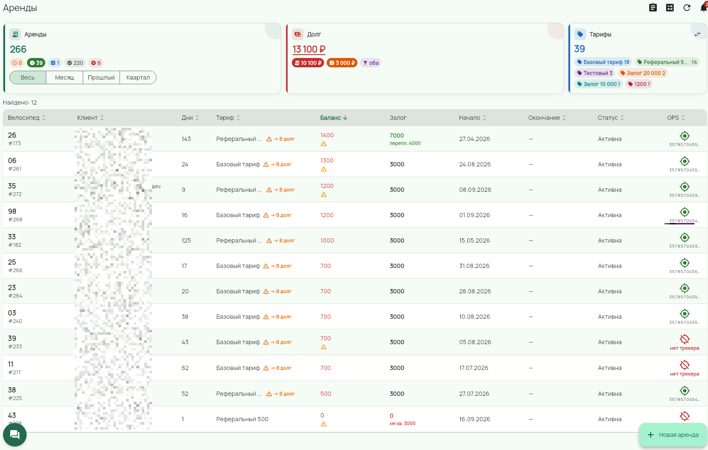Image resolution: width=708 pixels, height=450 pixels.
Task: Sort by Баланс column descending arrow
Action: [345, 118]
